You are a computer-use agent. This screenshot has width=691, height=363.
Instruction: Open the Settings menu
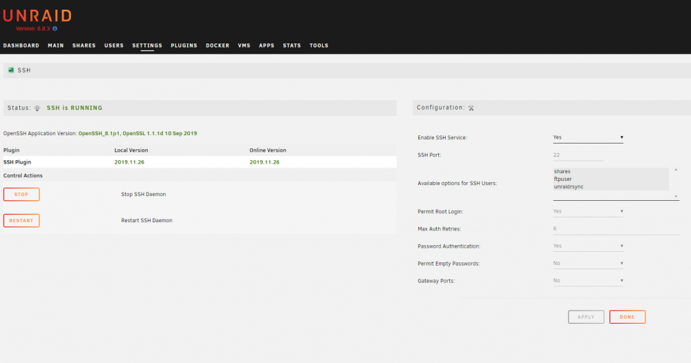click(147, 46)
